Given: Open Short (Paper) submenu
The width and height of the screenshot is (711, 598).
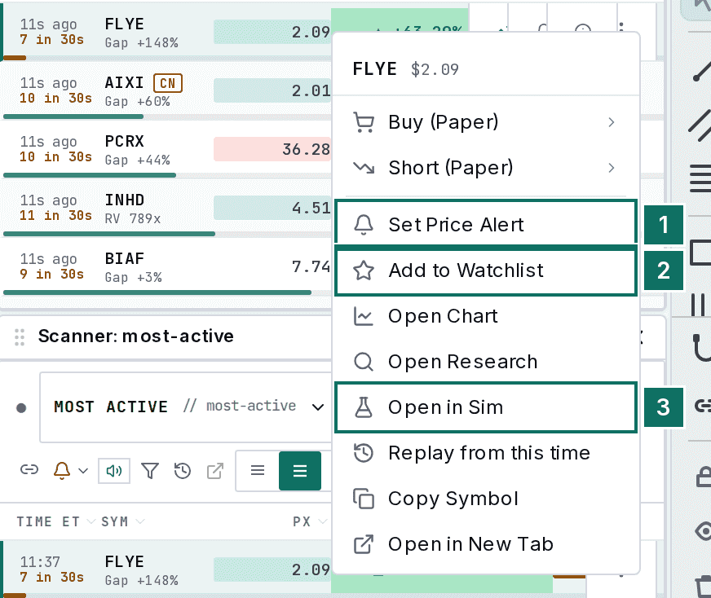Looking at the screenshot, I should pos(486,168).
